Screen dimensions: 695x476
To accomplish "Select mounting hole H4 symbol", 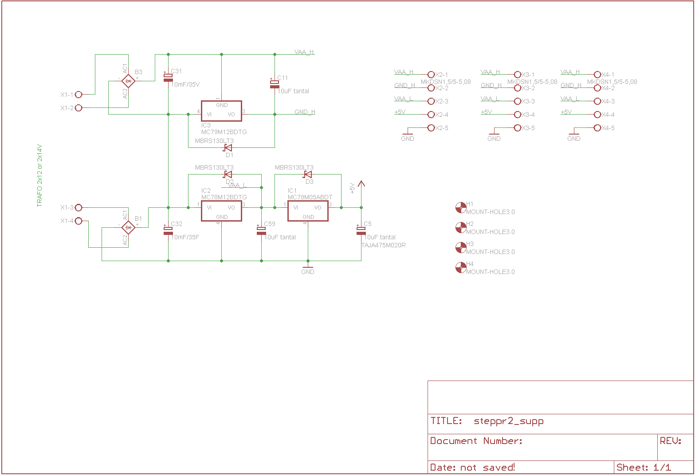I will click(461, 267).
